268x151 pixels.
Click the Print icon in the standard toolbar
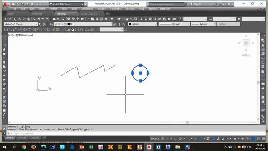(x=69, y=19)
